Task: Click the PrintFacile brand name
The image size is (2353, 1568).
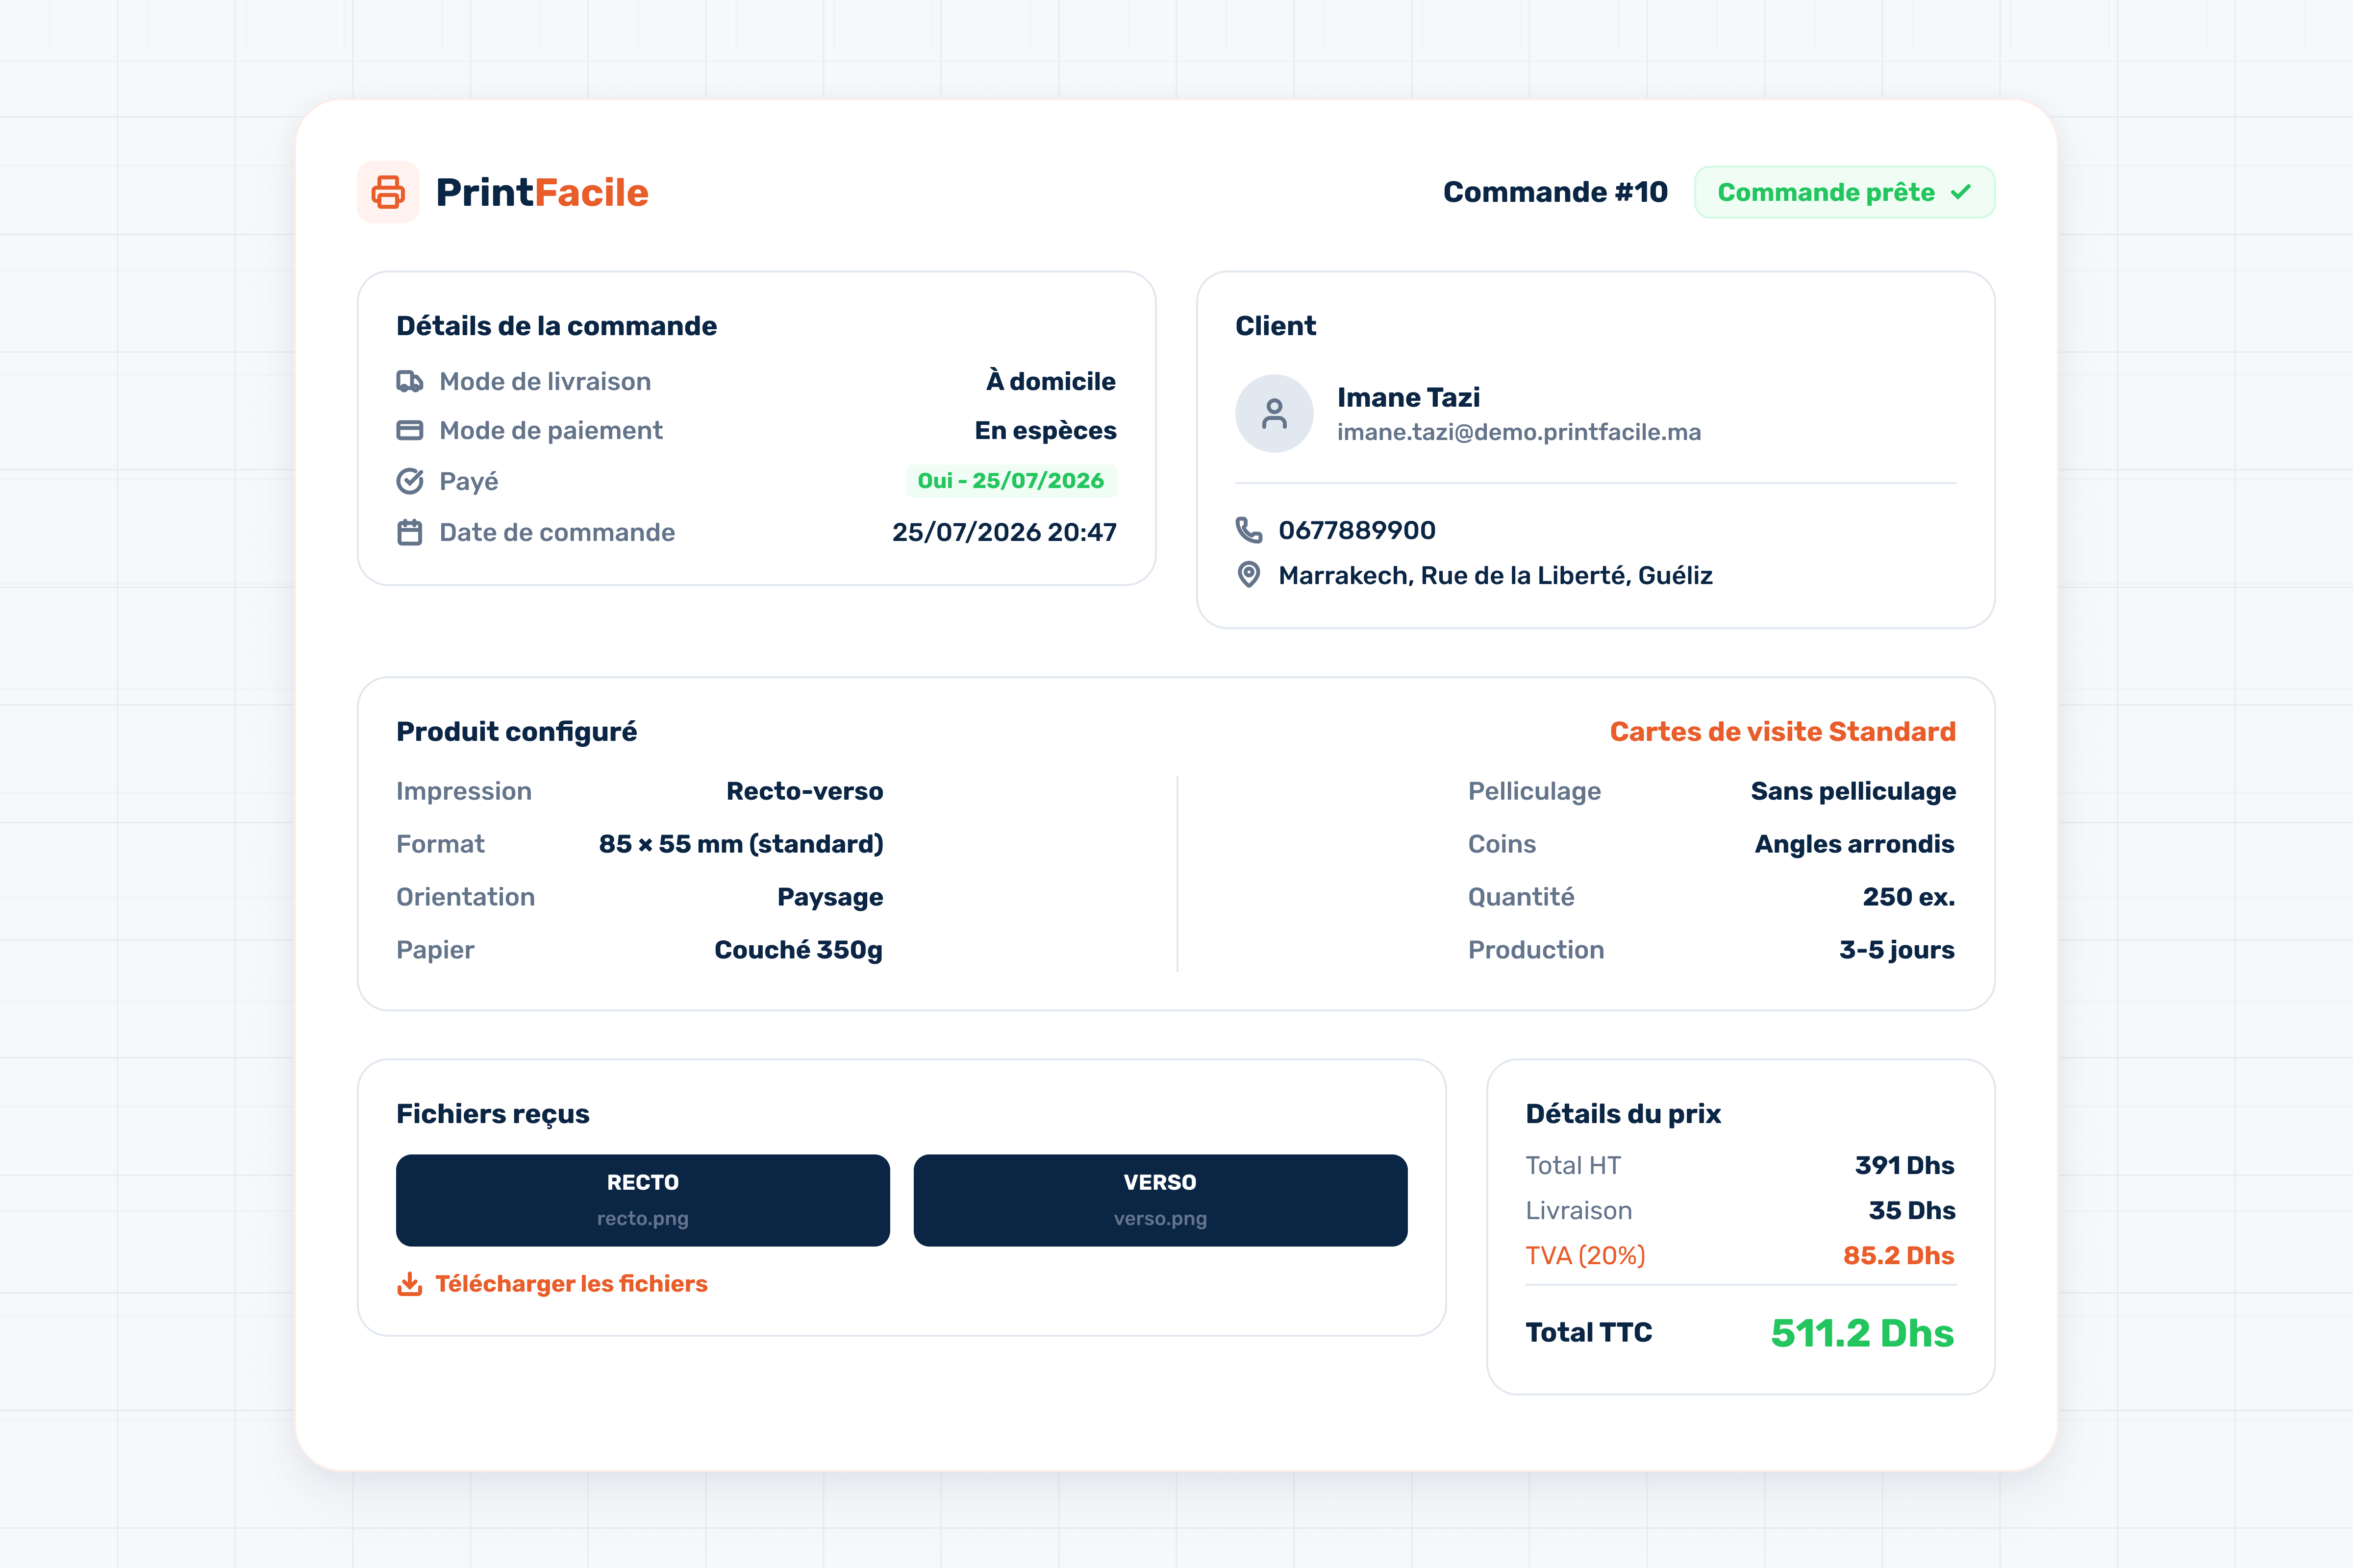Action: pyautogui.click(x=542, y=192)
